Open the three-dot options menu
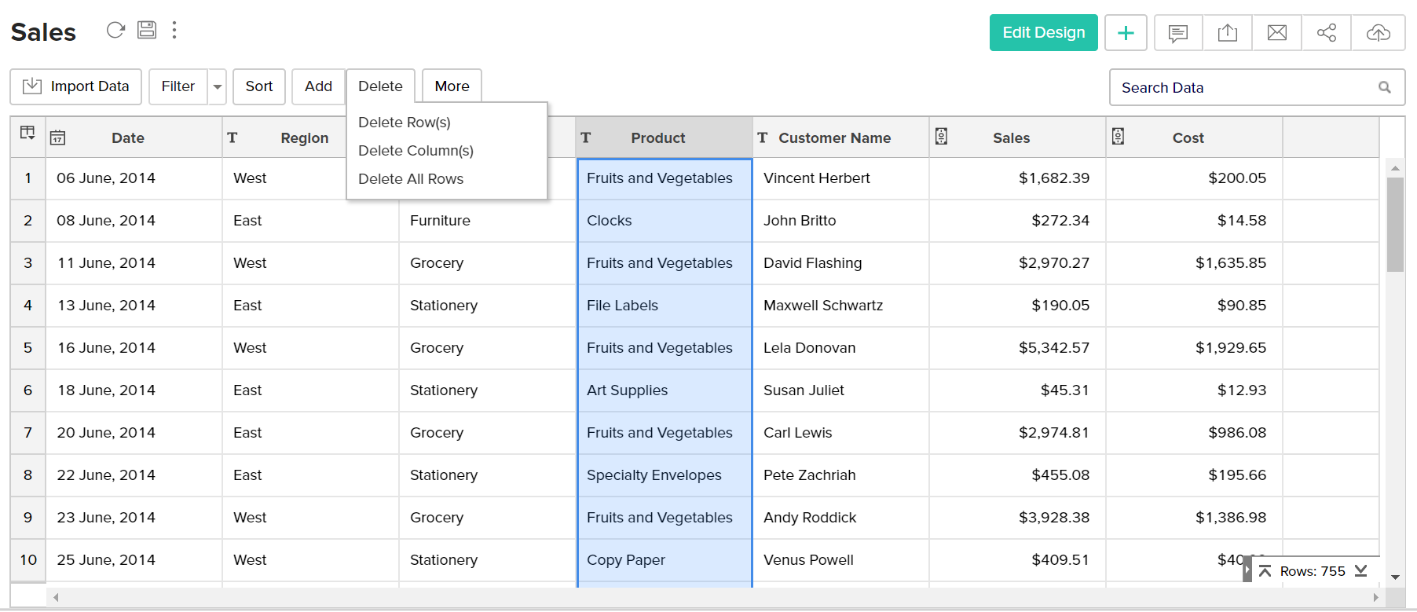This screenshot has width=1417, height=612. [174, 30]
